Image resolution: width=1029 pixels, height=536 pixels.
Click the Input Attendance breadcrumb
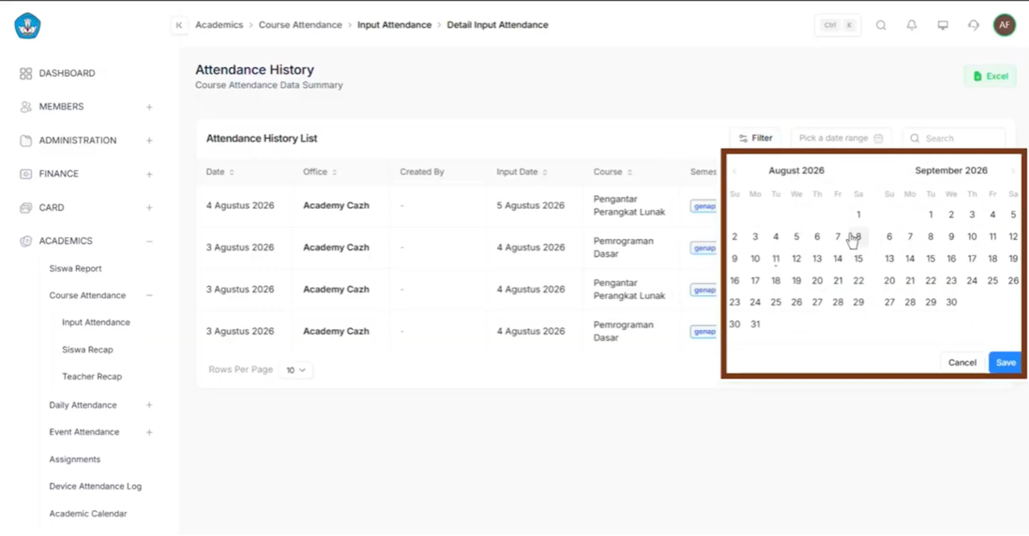(394, 25)
